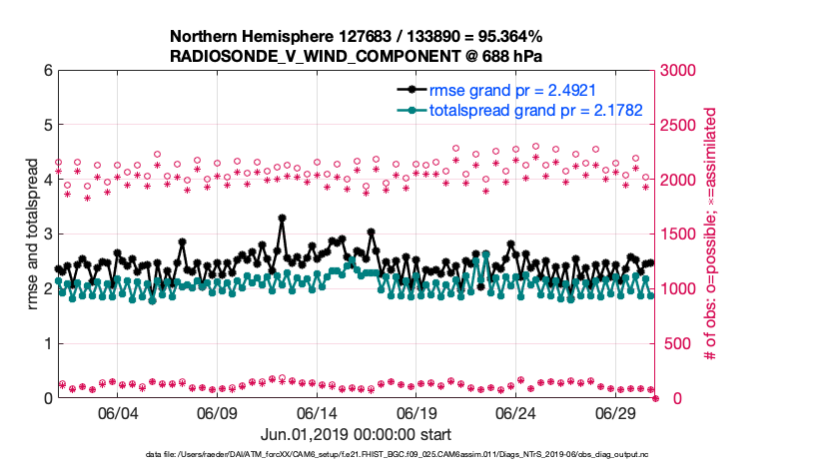
Task: Click the 'rmse and totalspread' left axis label
Action: point(33,234)
